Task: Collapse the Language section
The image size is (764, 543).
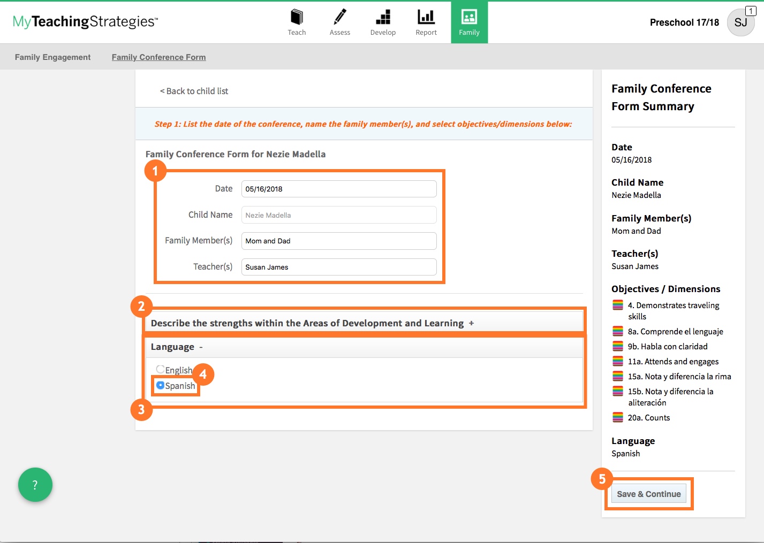Action: [201, 347]
